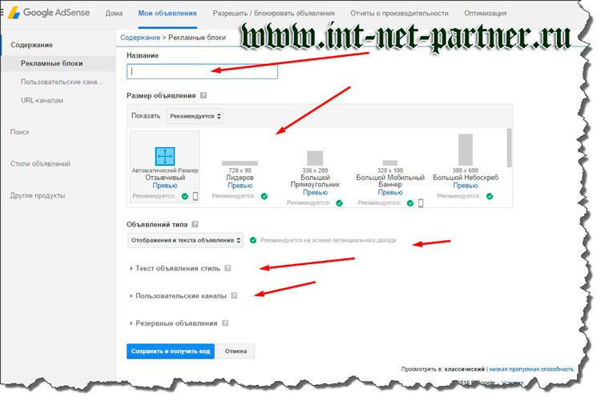Click the Google AdSense logo
The image size is (601, 401).
[49, 13]
